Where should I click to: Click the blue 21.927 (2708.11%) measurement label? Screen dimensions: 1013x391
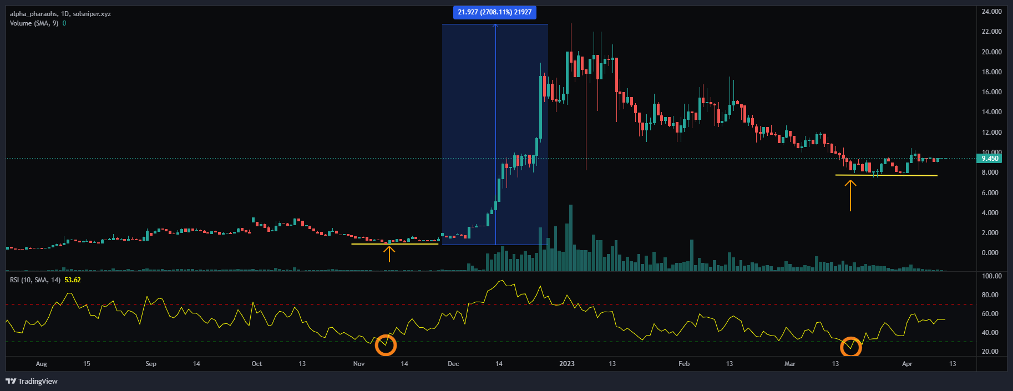pyautogui.click(x=495, y=12)
